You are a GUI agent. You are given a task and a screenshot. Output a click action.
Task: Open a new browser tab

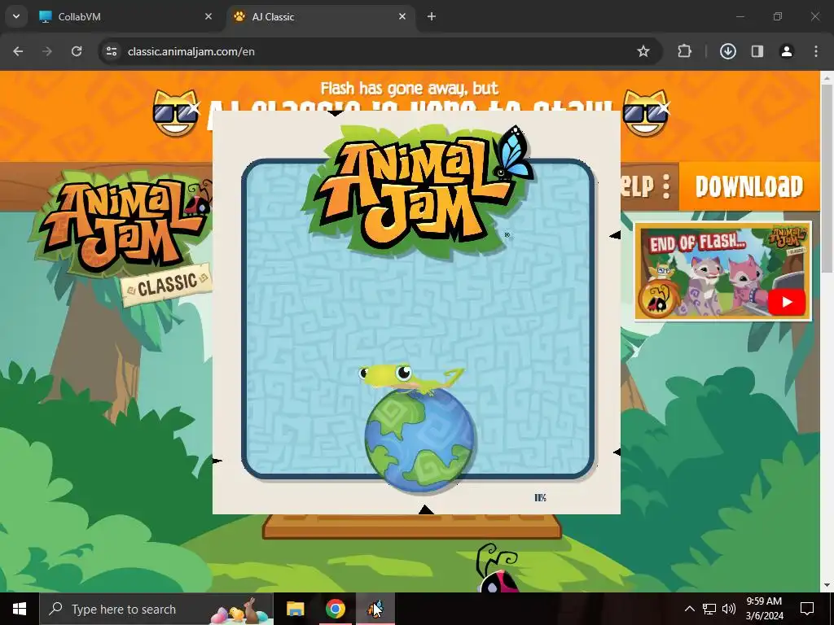tap(432, 16)
